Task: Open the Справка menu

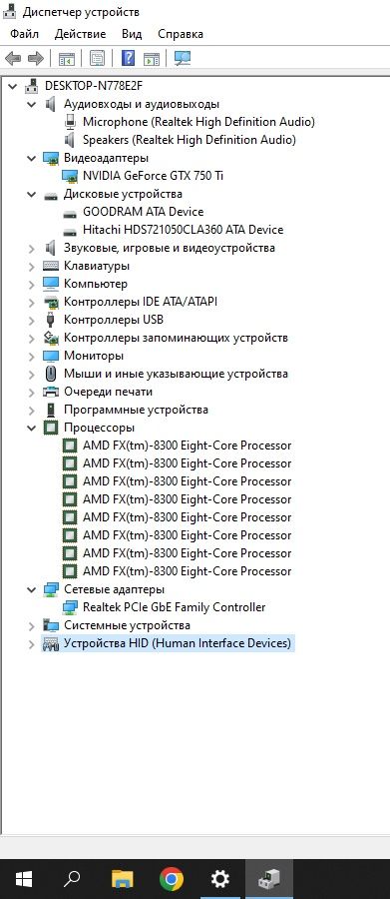Action: coord(181,34)
